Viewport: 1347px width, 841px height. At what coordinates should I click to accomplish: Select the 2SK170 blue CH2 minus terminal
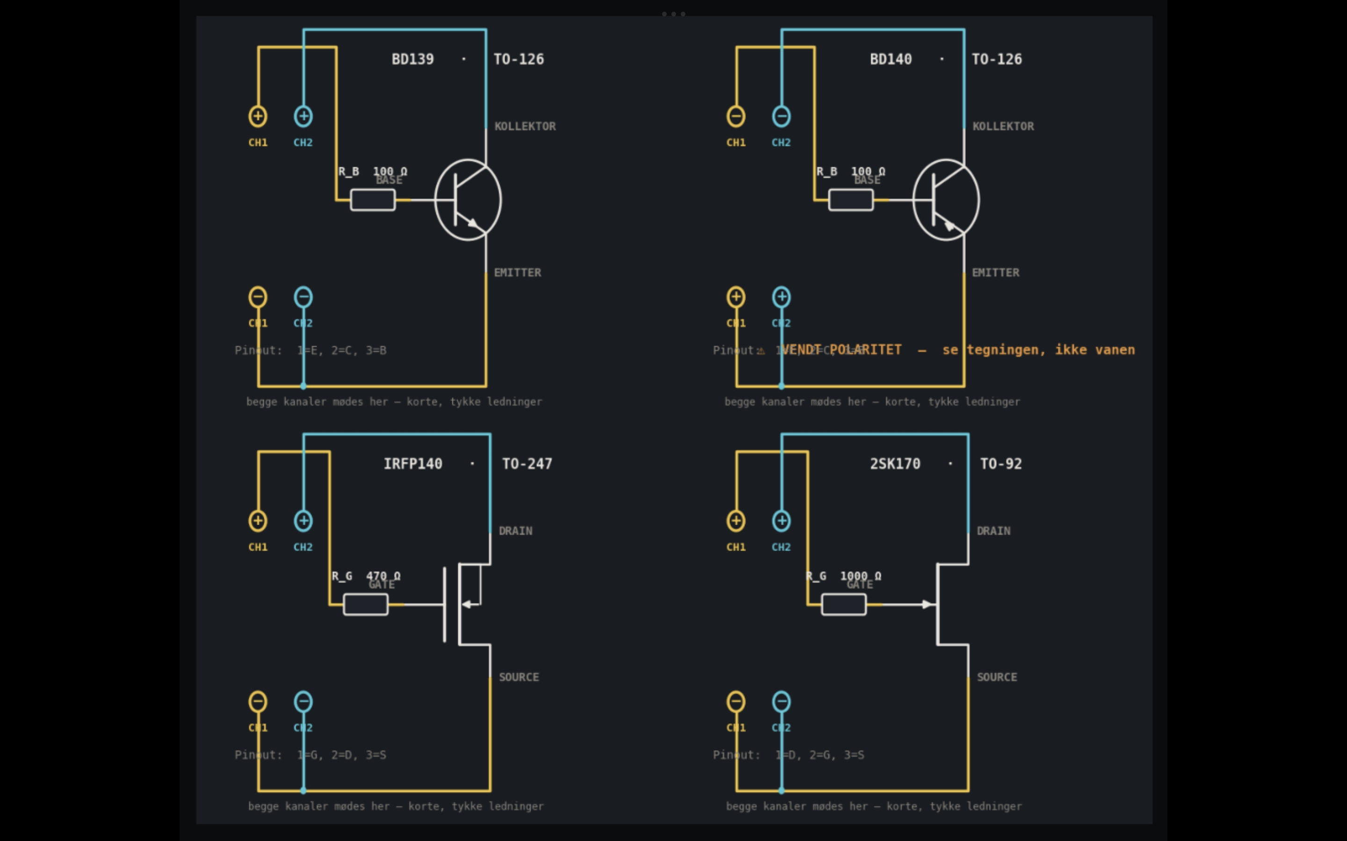tap(782, 701)
